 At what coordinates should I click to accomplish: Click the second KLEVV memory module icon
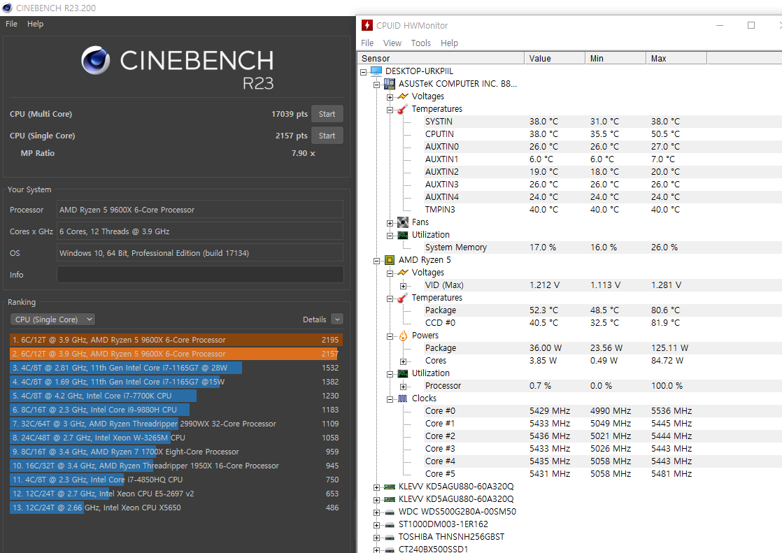click(x=390, y=499)
